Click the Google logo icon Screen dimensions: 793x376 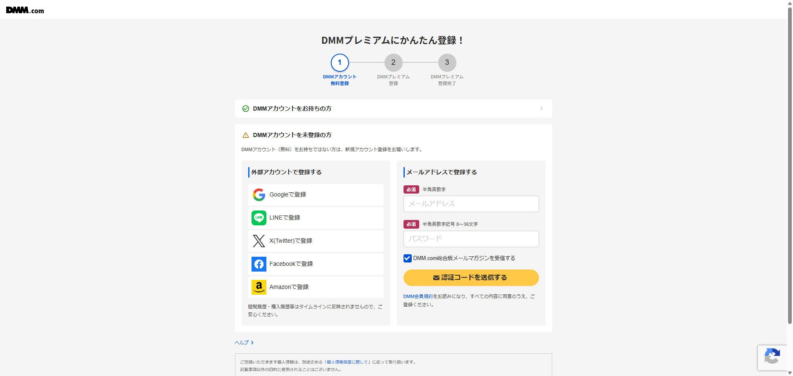pos(259,195)
